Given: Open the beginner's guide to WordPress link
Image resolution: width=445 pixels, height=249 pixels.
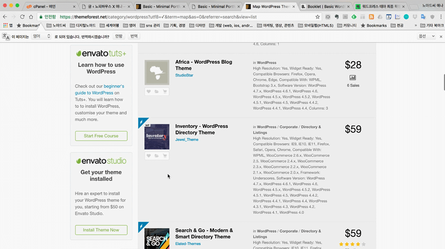Looking at the screenshot, I should click(x=100, y=90).
